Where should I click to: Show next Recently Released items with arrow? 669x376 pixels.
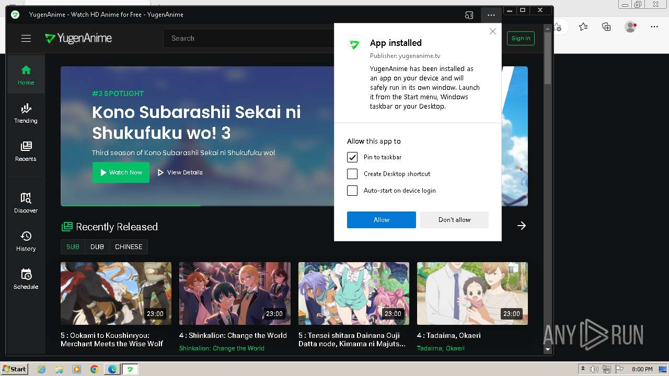(x=522, y=226)
